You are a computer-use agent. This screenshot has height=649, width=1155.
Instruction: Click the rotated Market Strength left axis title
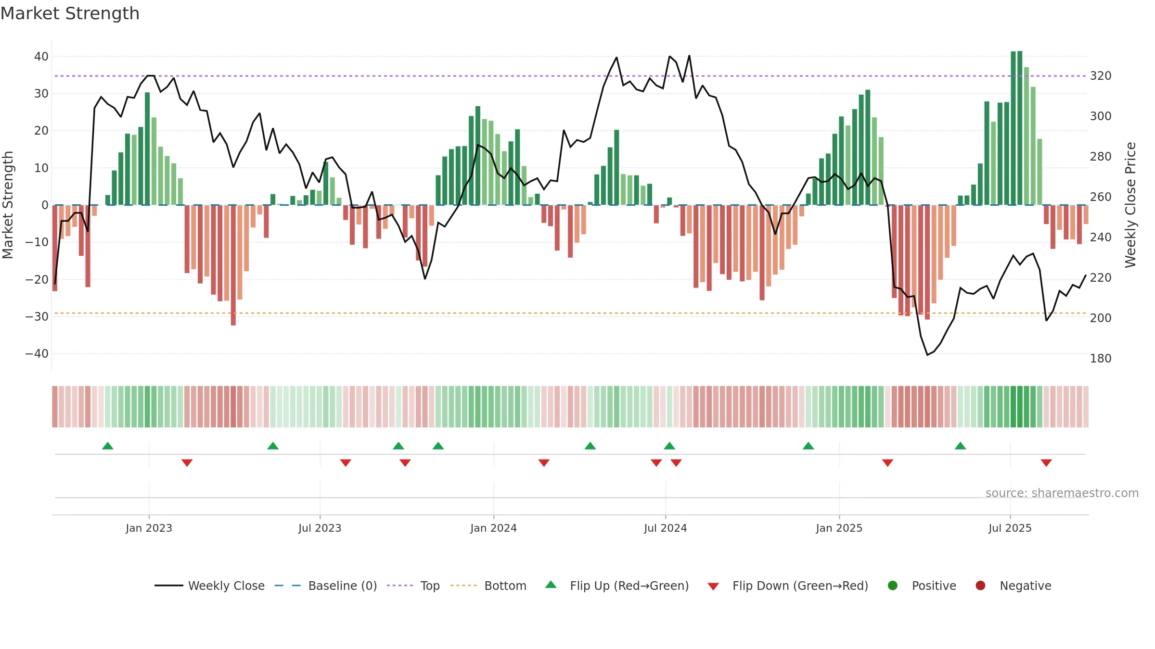(8, 205)
